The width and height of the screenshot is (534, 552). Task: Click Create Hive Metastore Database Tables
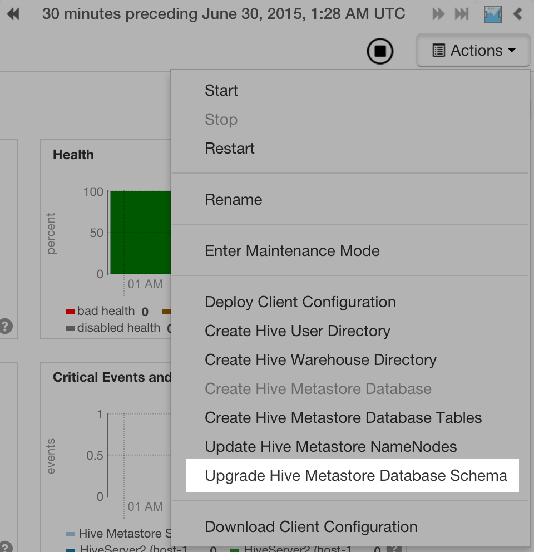click(343, 417)
